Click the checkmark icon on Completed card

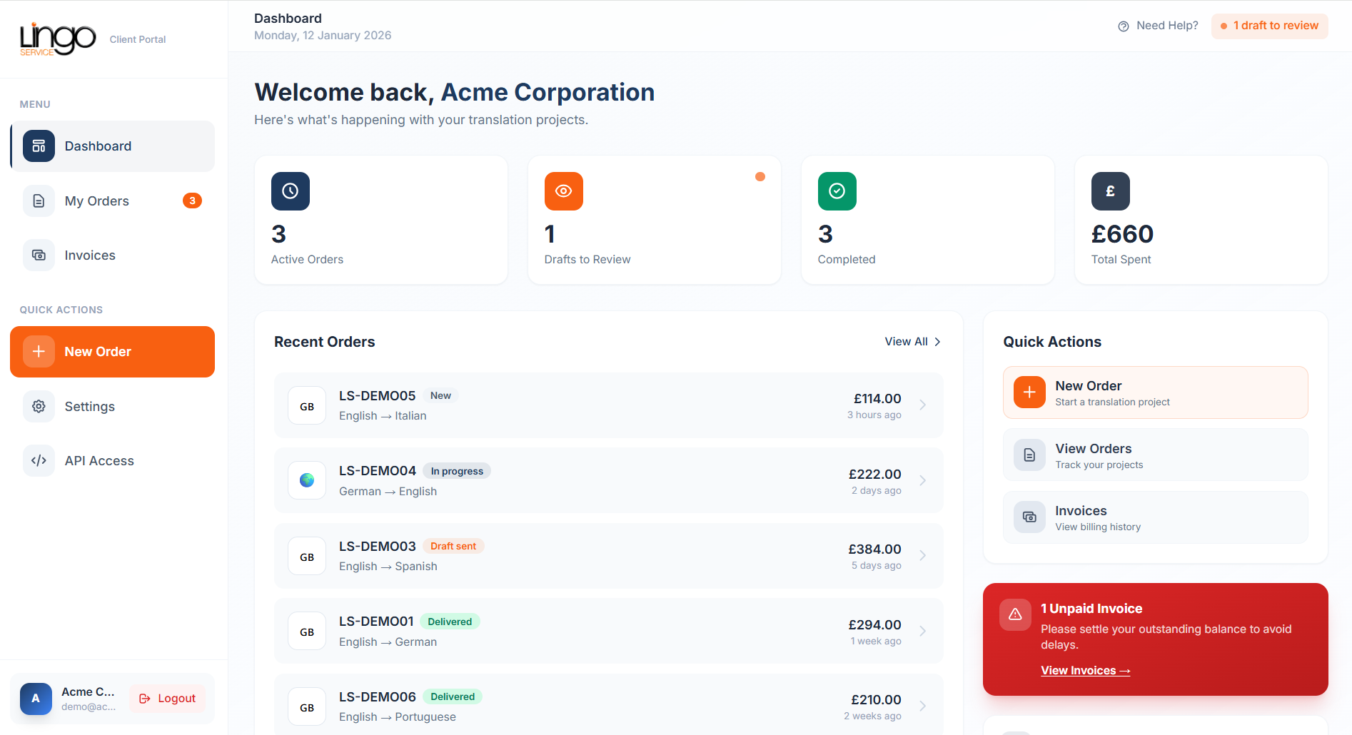pos(837,191)
